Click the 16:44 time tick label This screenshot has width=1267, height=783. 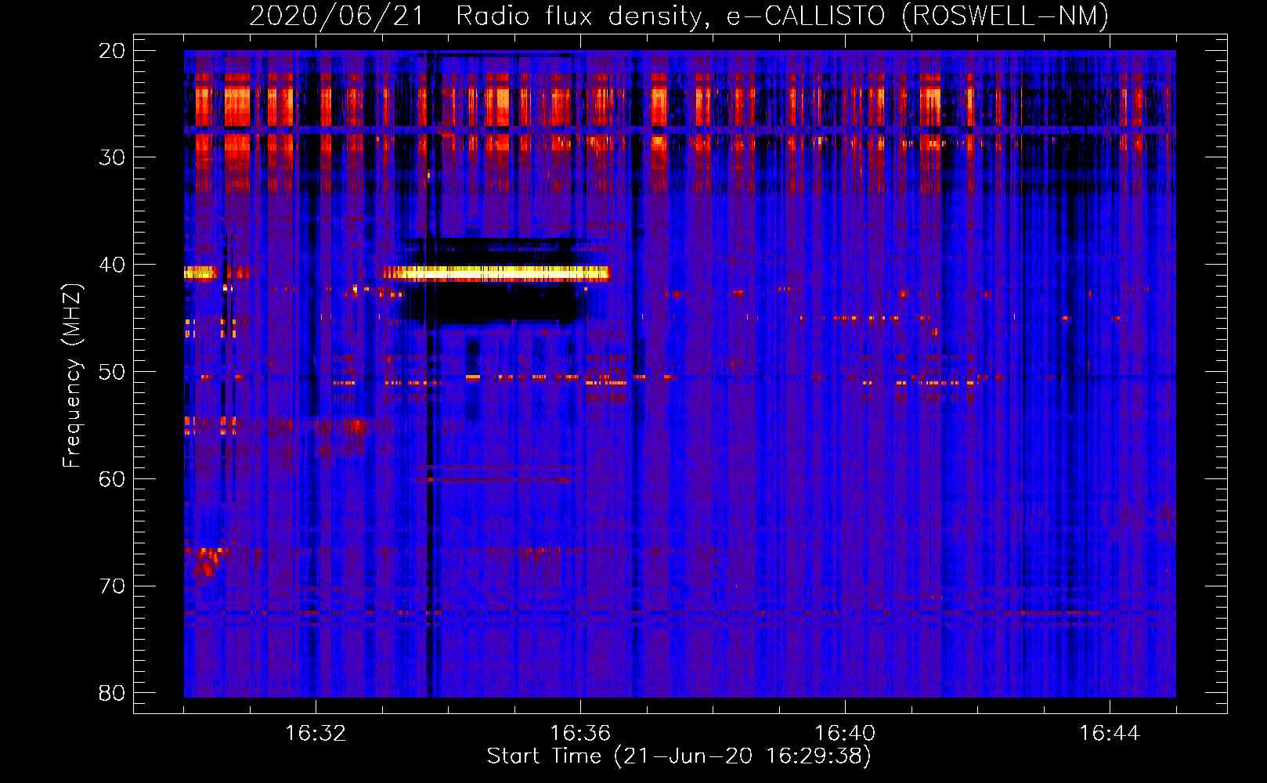[x=1110, y=734]
